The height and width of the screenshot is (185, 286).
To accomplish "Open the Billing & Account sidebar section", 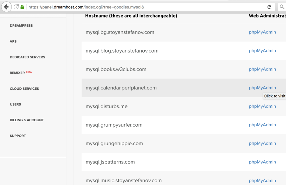I will tap(27, 120).
